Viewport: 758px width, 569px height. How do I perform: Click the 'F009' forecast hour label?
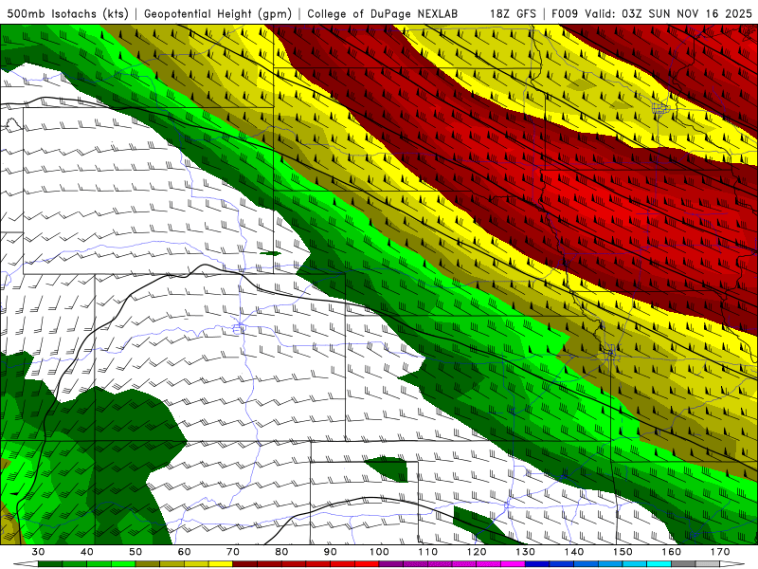tap(565, 13)
